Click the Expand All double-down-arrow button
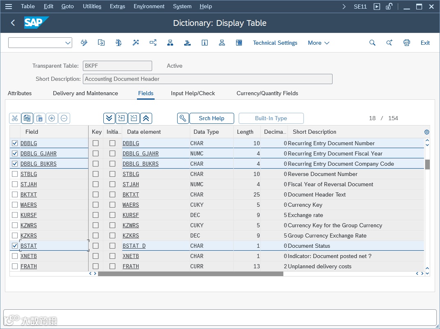The width and height of the screenshot is (440, 329). point(109,119)
